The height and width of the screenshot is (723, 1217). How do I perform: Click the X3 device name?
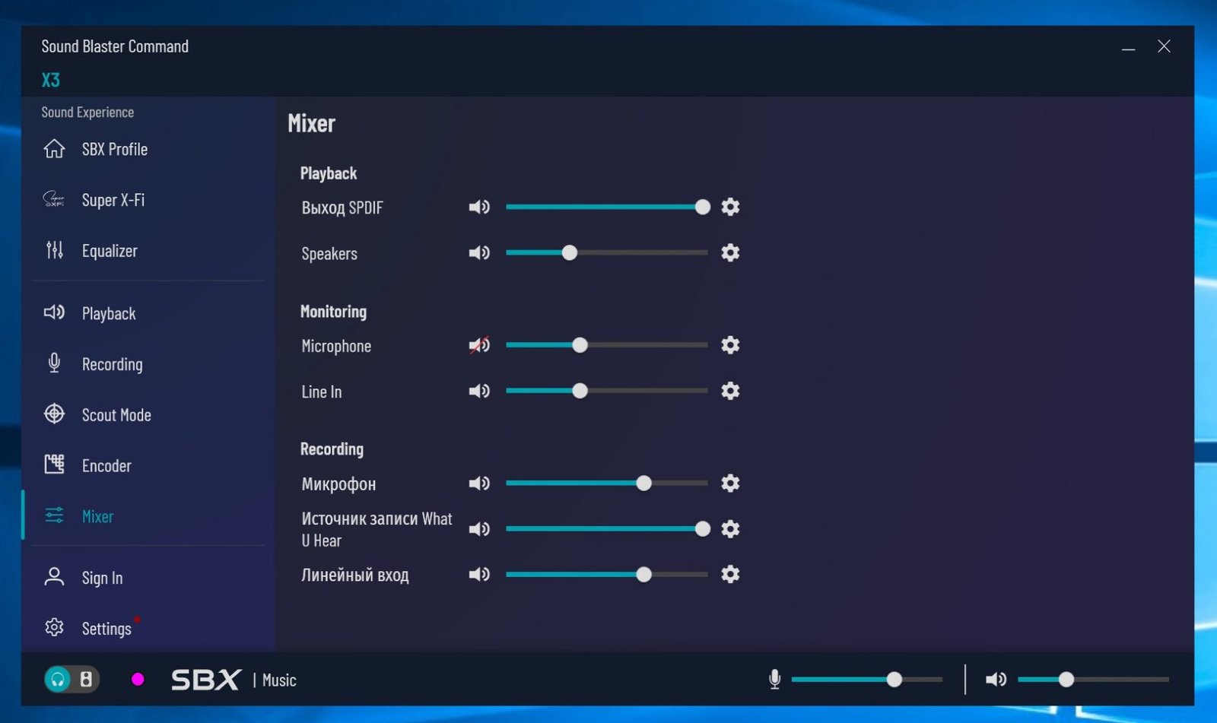tap(50, 80)
